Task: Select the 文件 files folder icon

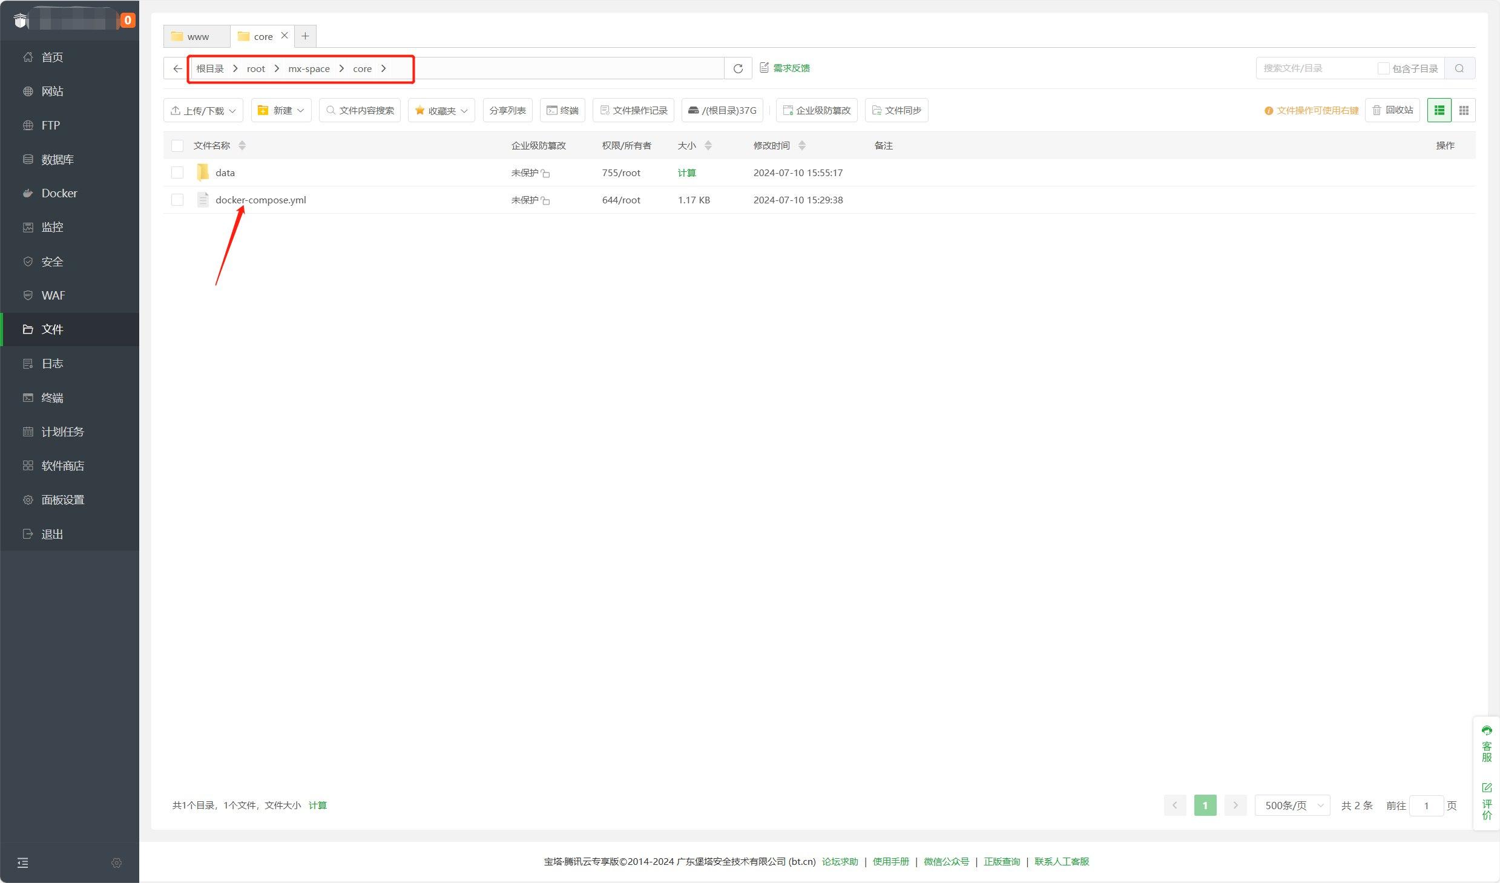Action: click(x=28, y=329)
